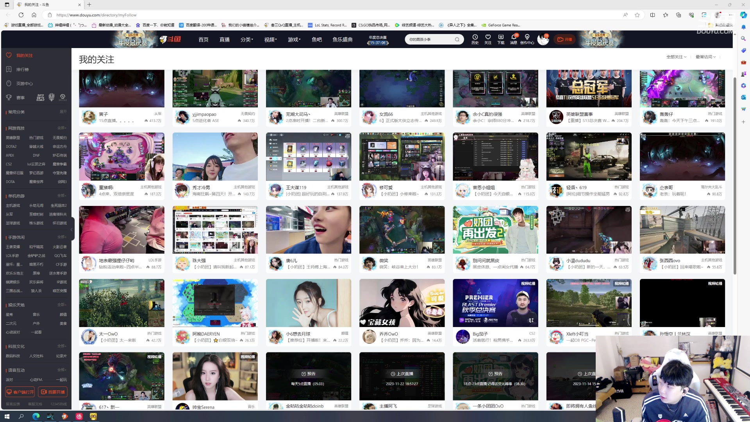
Task: Click the 下载 download icon
Action: (x=501, y=37)
